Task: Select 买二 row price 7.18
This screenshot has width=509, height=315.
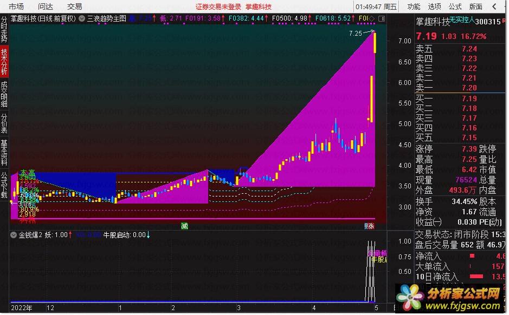Action: click(469, 108)
